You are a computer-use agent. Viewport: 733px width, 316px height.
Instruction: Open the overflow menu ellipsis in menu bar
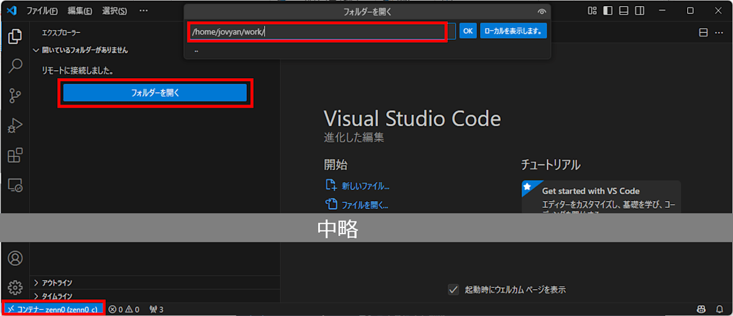(144, 11)
